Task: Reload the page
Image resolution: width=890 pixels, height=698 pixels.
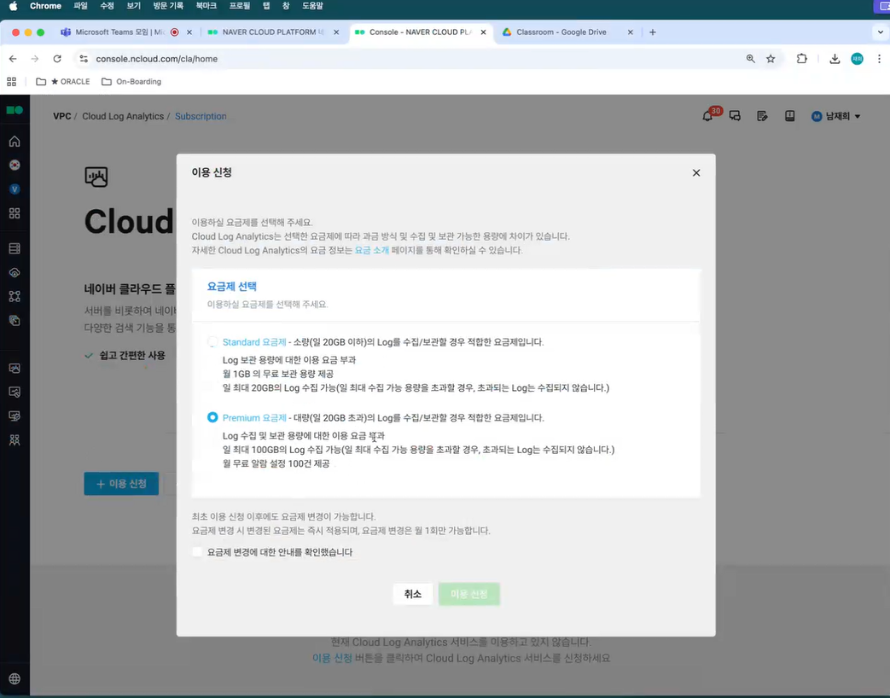Action: [x=57, y=58]
